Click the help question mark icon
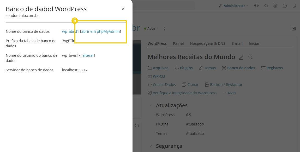 (x=285, y=5)
